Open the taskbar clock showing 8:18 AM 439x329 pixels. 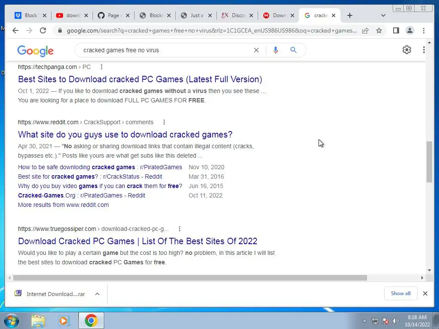point(417,321)
